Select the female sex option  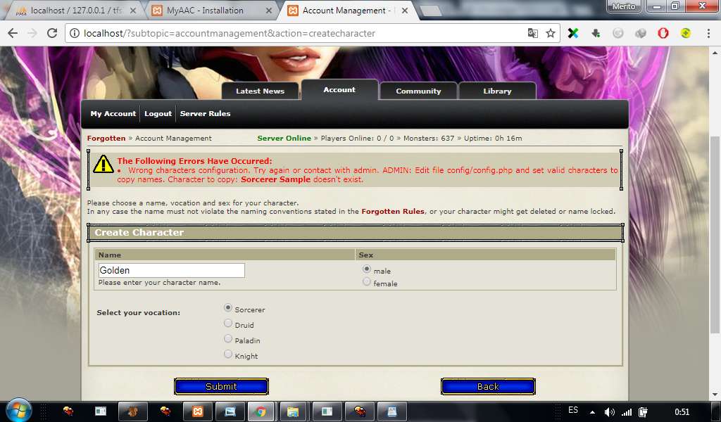[366, 281]
